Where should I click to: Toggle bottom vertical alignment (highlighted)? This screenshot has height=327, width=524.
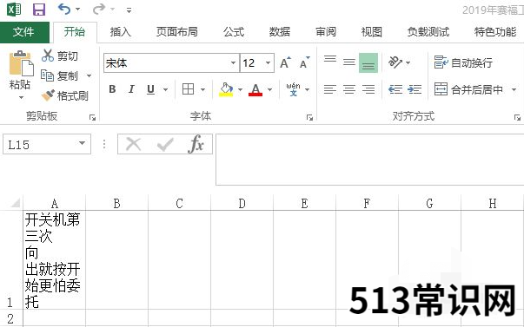pyautogui.click(x=368, y=62)
